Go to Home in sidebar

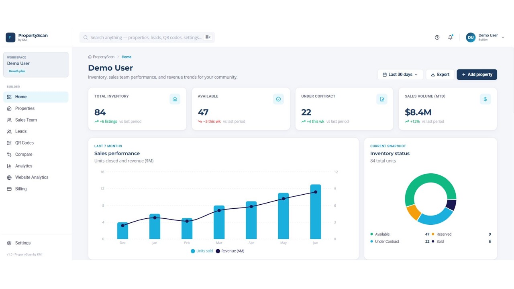(36, 97)
